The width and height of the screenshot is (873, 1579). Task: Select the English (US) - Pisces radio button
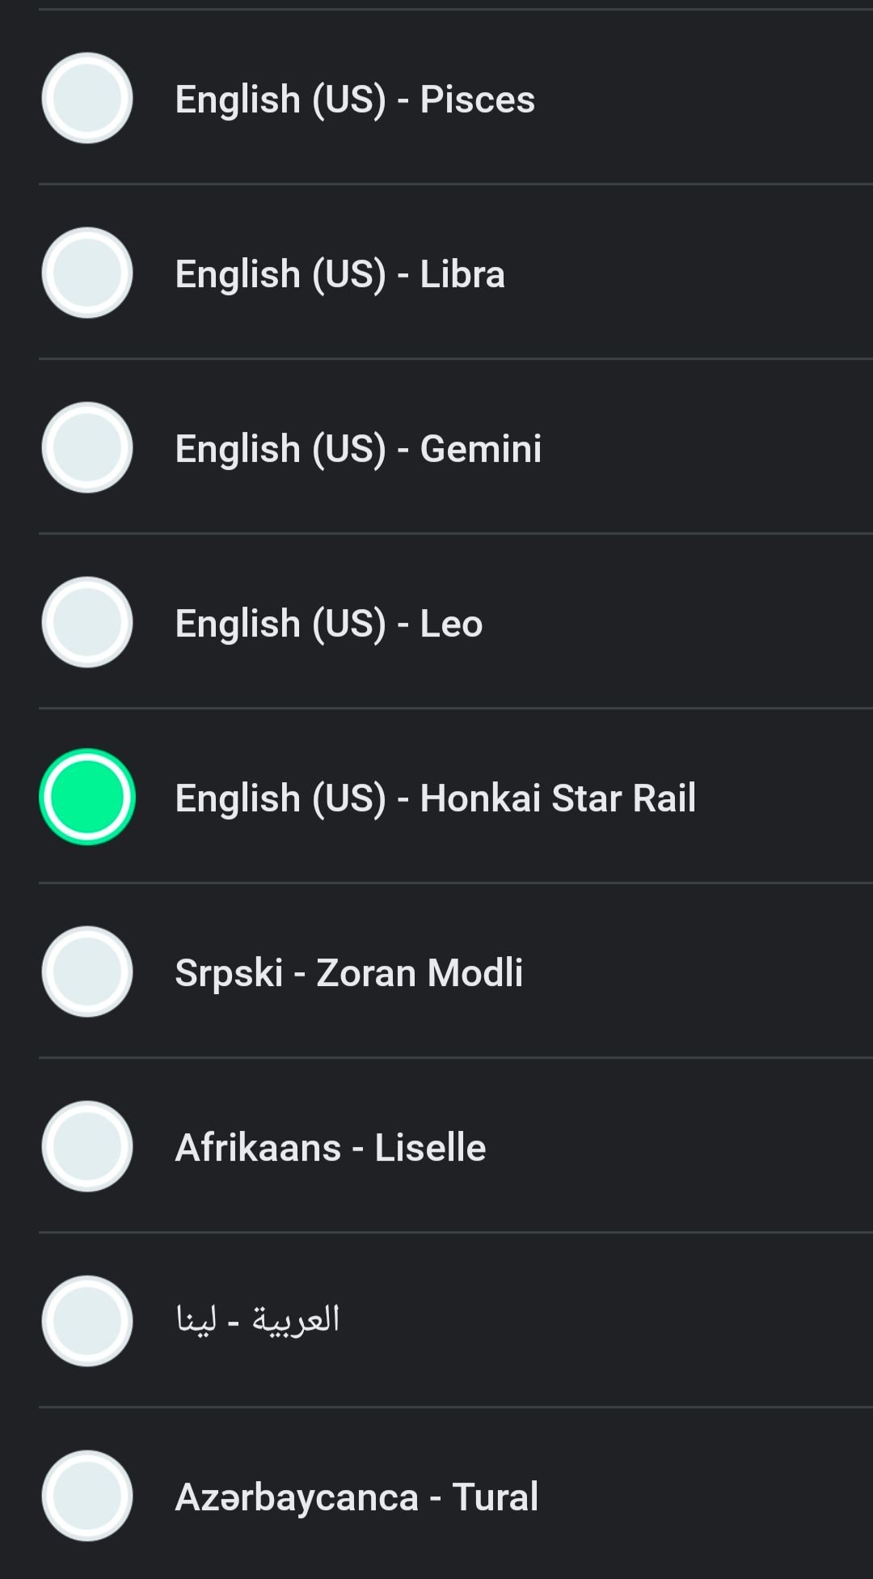click(x=87, y=99)
